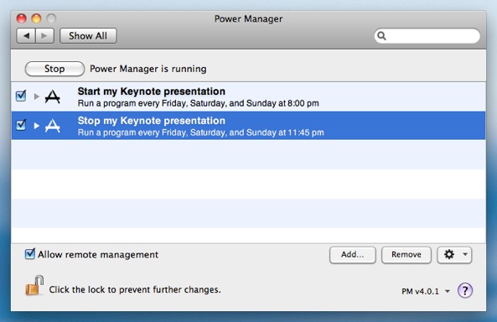Open help with the question mark button

pos(465,290)
